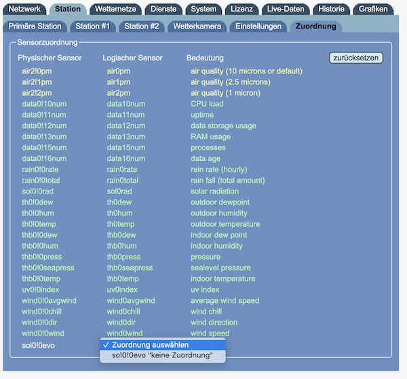The image size is (407, 379).
Task: Select the Primäre Station sub-tab
Action: tap(35, 26)
